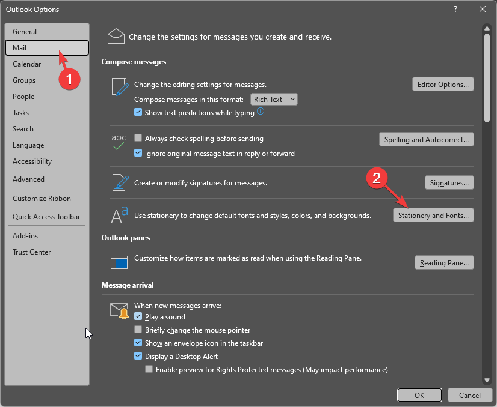Screen dimensions: 497x407
Task: Click the text predictions info icon
Action: tap(261, 111)
